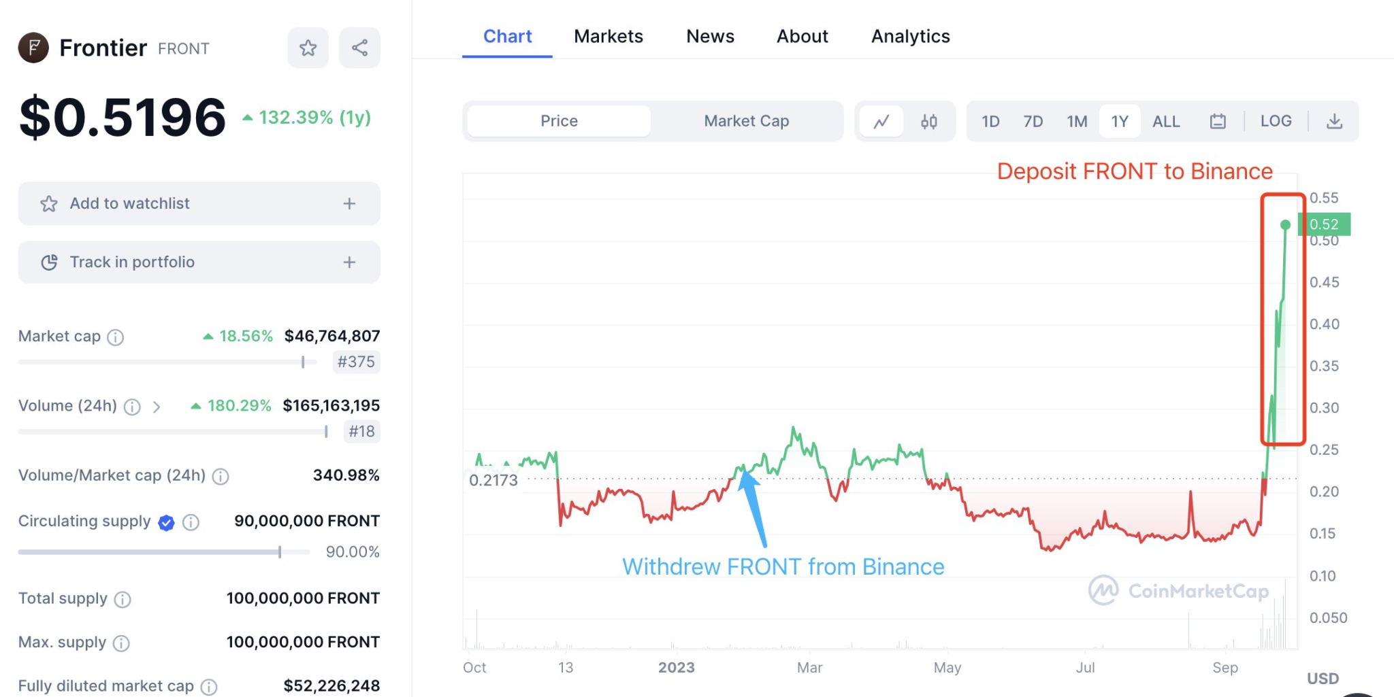Switch to candlestick chart view
This screenshot has height=697, width=1394.
pos(930,121)
